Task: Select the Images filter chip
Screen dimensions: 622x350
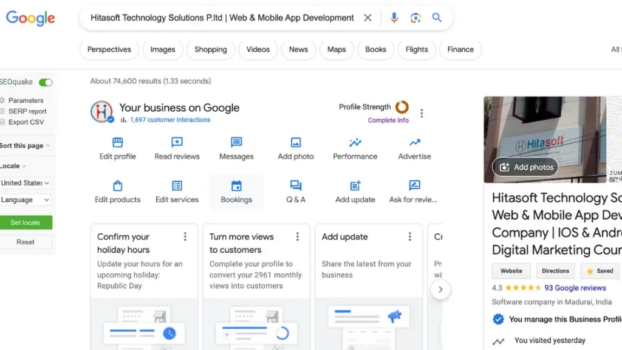Action: click(163, 50)
